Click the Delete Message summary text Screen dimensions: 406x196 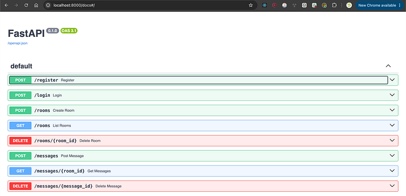point(109,186)
